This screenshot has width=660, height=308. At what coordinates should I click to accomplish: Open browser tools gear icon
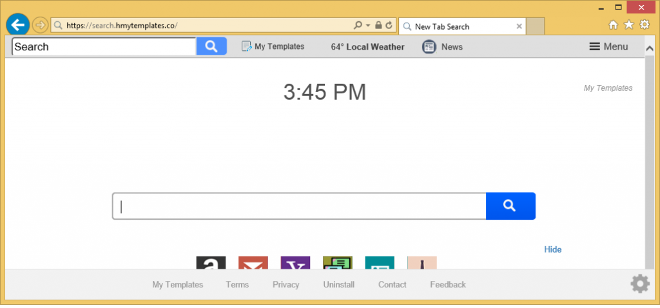(644, 25)
